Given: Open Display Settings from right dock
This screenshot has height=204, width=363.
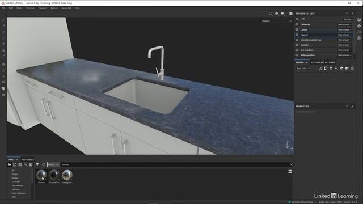Looking at the screenshot, I should [x=359, y=20].
